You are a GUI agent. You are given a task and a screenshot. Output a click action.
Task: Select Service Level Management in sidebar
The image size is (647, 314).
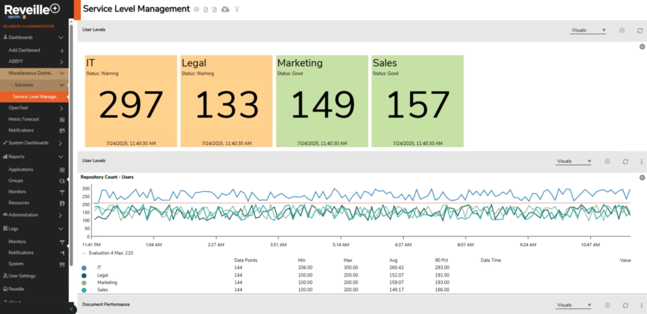[x=35, y=96]
